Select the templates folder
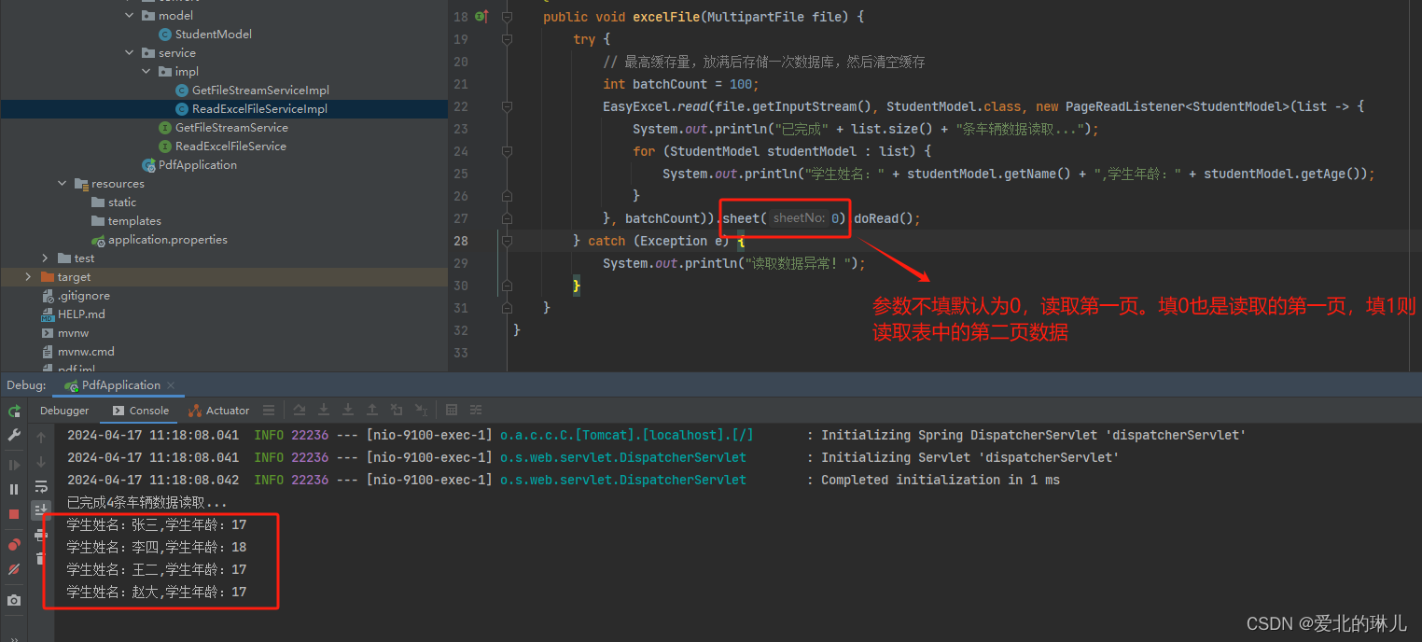1422x642 pixels. coord(134,221)
